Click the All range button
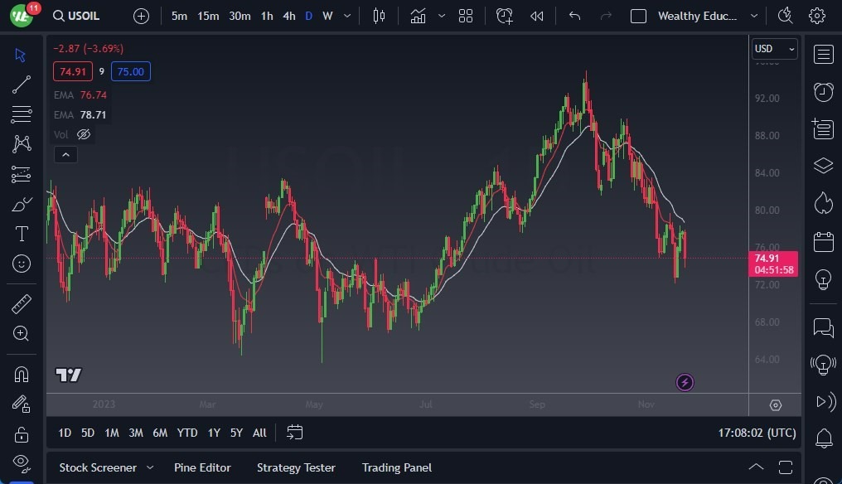Screen dimensions: 842x484 259,433
